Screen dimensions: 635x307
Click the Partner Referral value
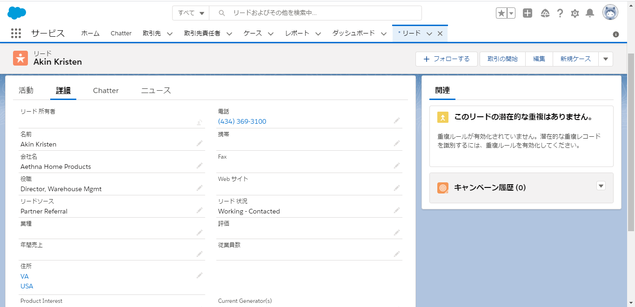click(x=44, y=211)
